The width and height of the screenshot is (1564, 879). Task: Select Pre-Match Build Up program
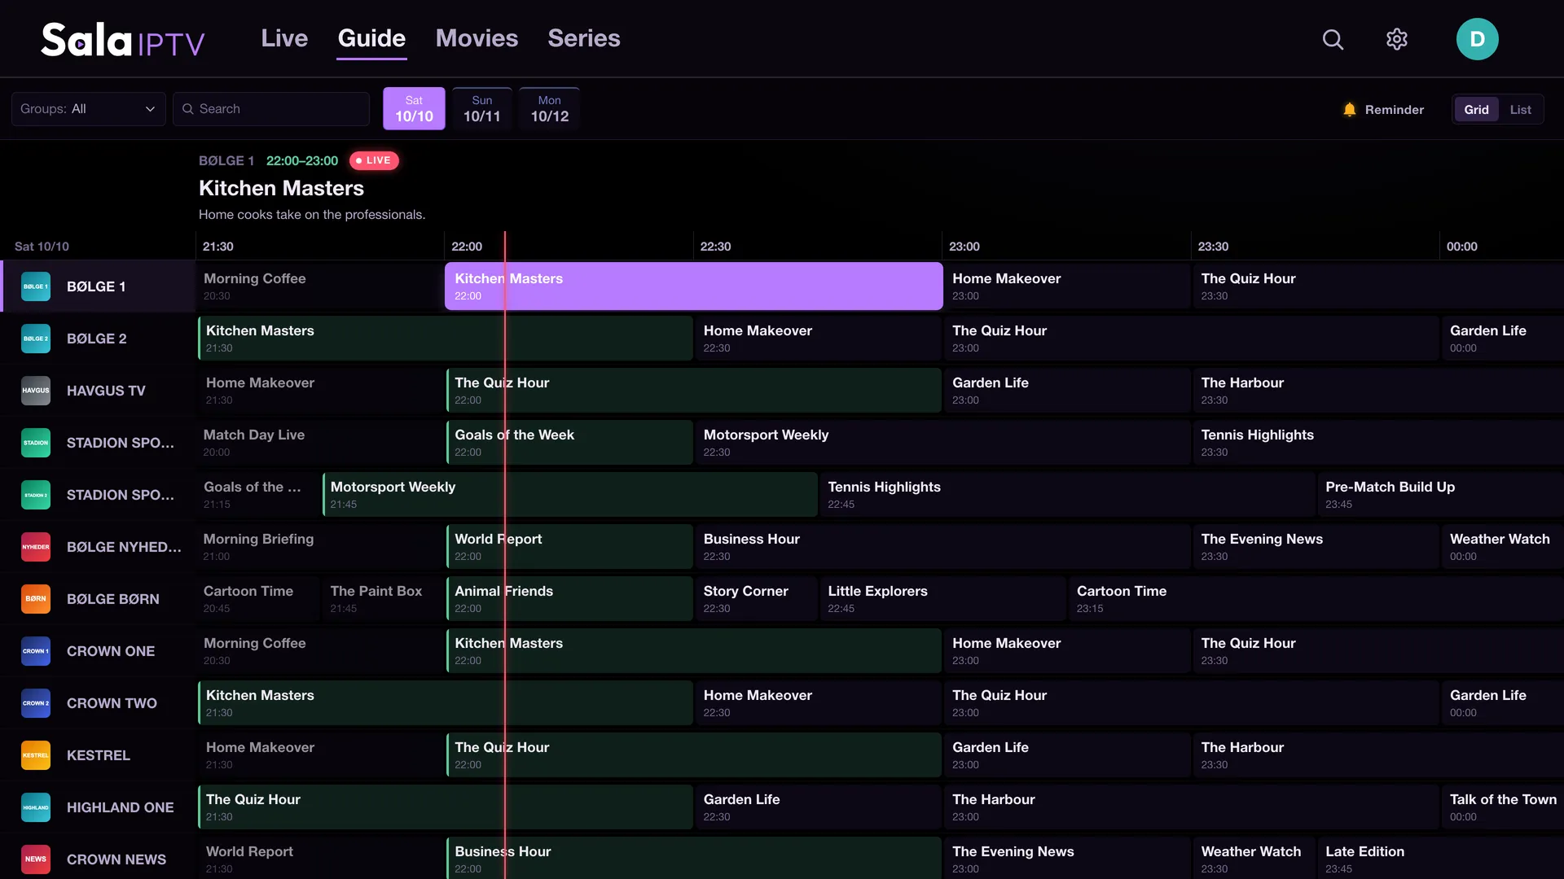pos(1440,495)
